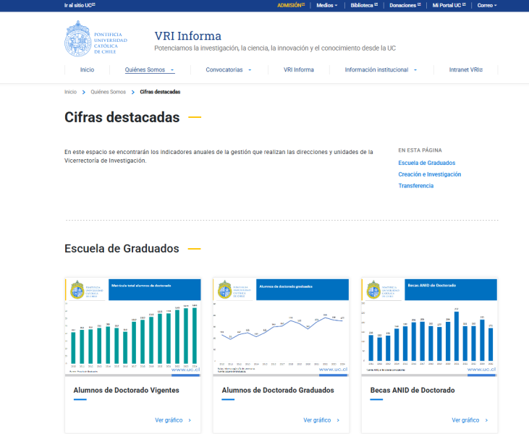529x434 pixels.
Task: Click the Inicio breadcrumb
Action: (x=70, y=92)
